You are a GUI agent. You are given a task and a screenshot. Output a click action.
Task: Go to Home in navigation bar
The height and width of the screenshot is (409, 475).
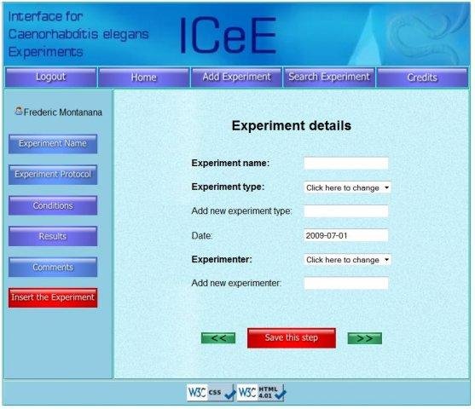pyautogui.click(x=144, y=78)
